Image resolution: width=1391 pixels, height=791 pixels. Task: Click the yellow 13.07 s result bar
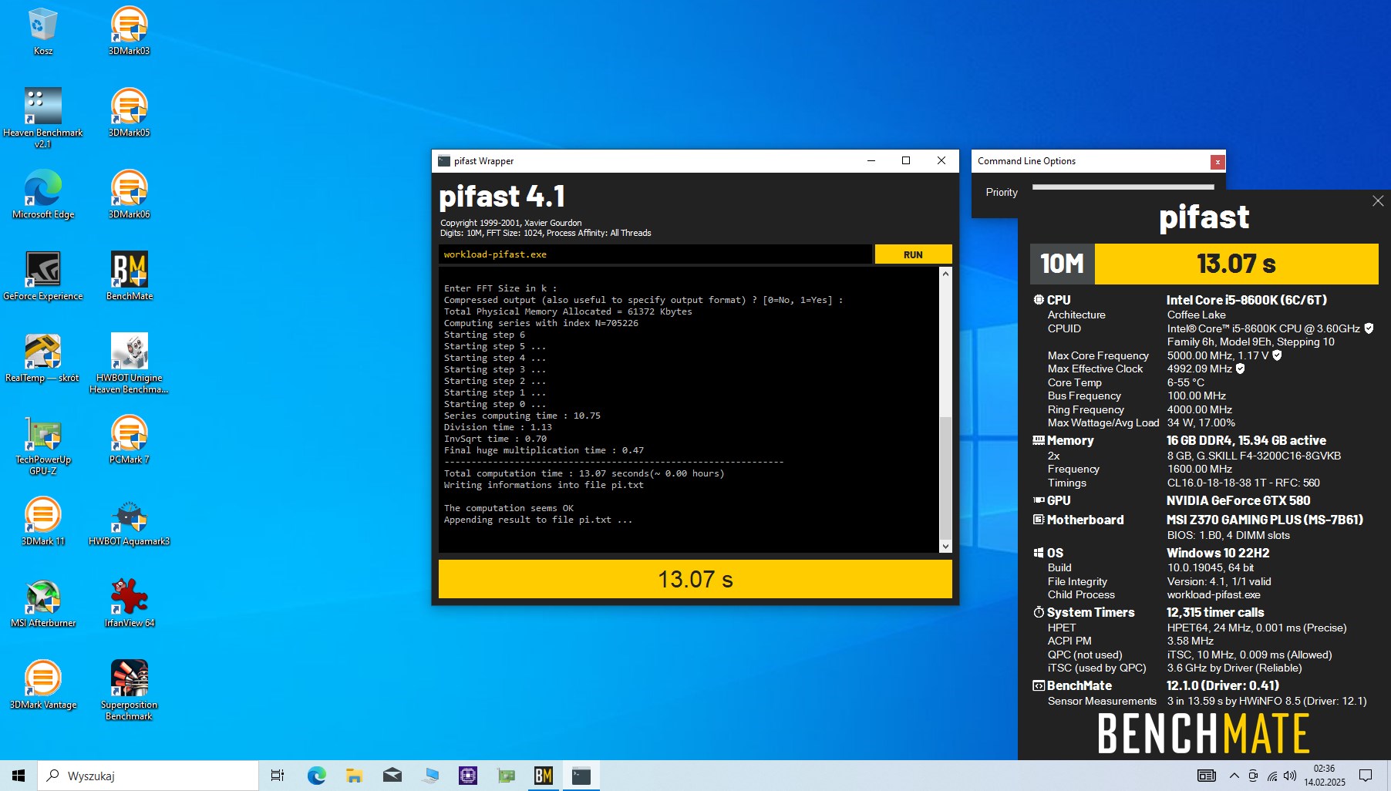[695, 579]
